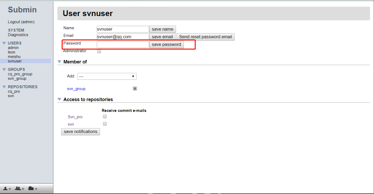The image size is (374, 194).
Task: Click the Submin logo
Action: coord(22,10)
